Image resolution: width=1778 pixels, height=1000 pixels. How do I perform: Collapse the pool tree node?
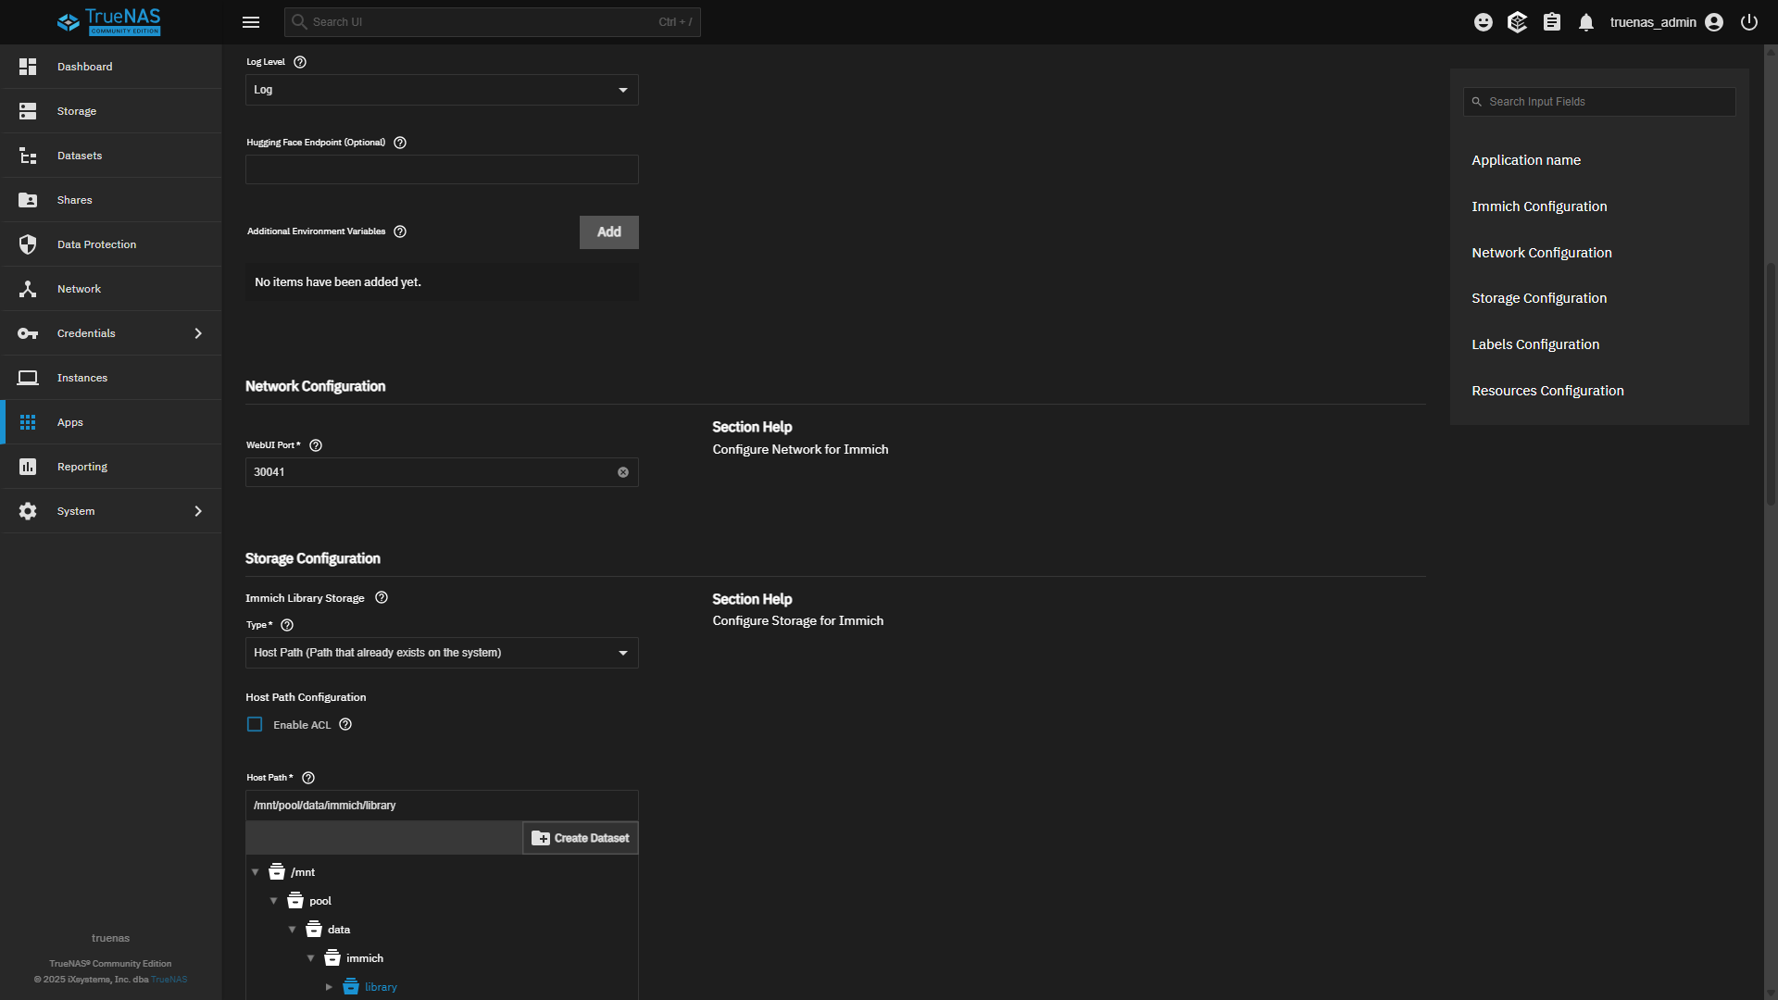click(x=274, y=901)
